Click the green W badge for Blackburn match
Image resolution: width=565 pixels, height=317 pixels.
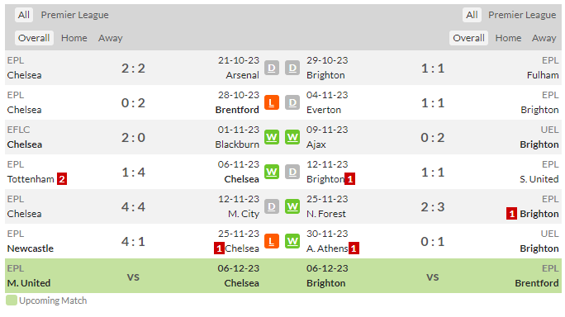(x=272, y=137)
